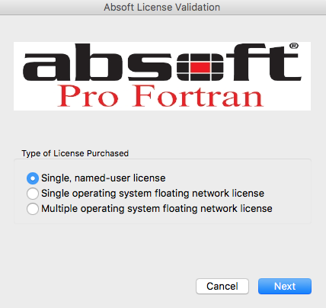The width and height of the screenshot is (326, 308).
Task: Click the letter 's' in absoft wordmark
Action: 149,67
